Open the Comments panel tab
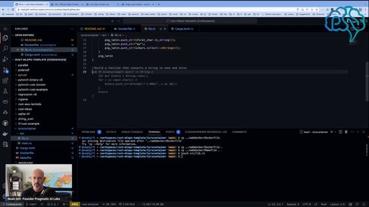The image size is (369, 207). (239, 132)
